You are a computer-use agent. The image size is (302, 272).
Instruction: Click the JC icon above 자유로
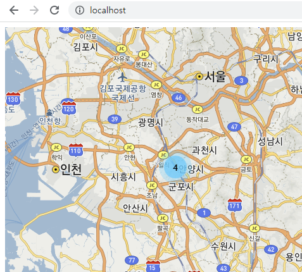click(122, 49)
